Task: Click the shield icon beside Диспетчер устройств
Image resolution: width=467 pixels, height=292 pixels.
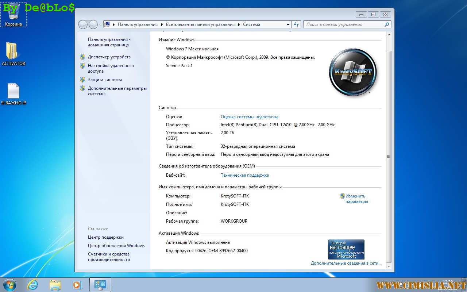Action: 82,57
